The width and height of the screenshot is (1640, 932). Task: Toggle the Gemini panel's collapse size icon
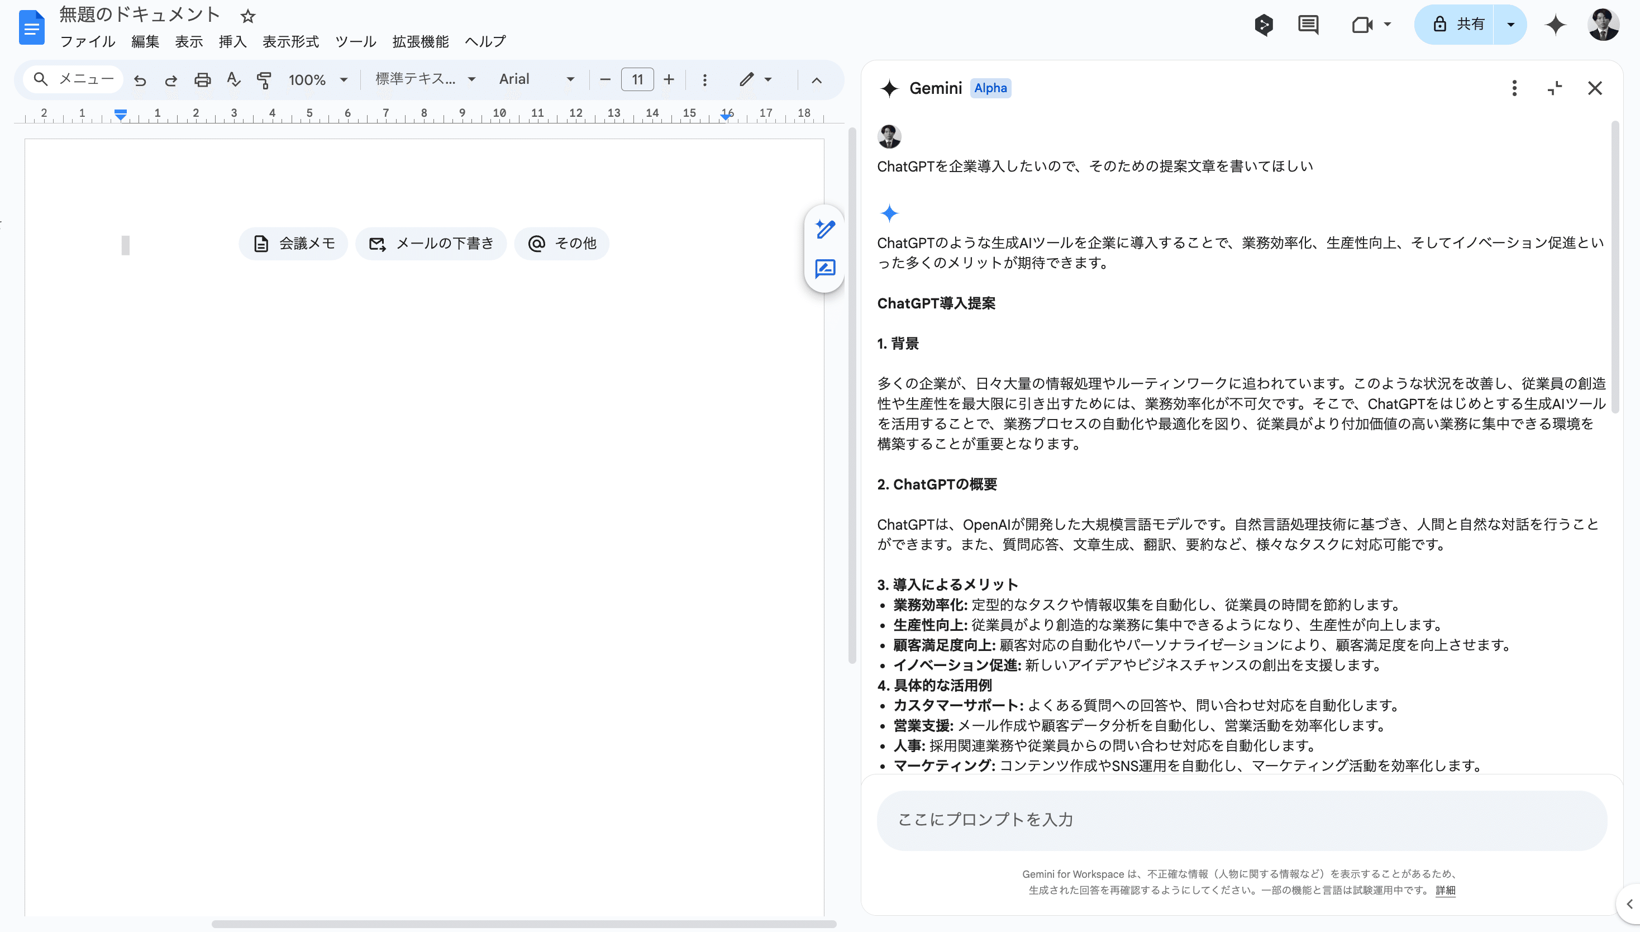click(1555, 88)
